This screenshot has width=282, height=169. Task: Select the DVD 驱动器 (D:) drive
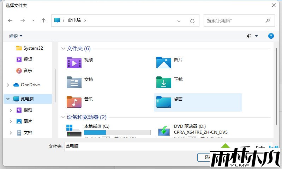164,130
